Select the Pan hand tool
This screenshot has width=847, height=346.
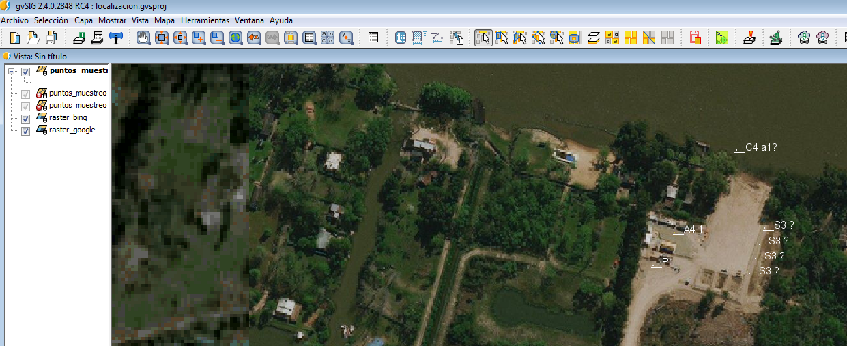143,38
